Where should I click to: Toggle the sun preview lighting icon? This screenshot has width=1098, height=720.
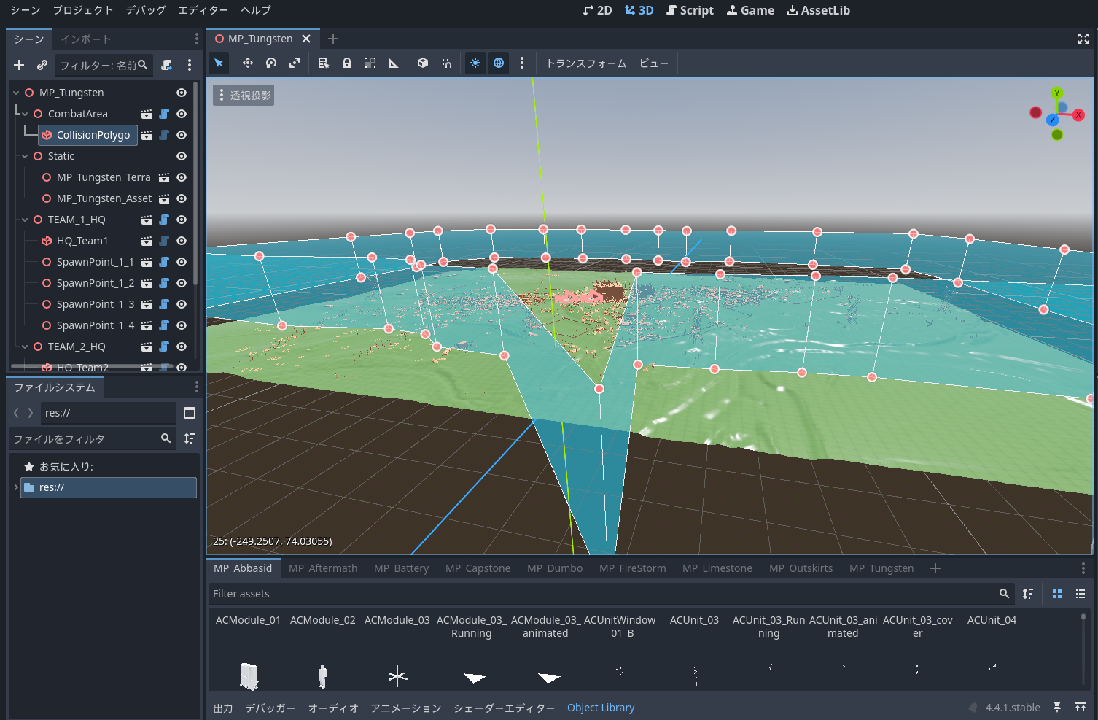[x=475, y=63]
